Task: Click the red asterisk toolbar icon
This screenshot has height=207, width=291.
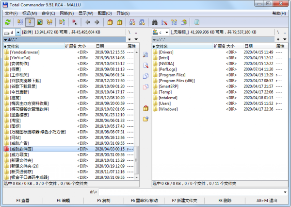Action: [75, 22]
